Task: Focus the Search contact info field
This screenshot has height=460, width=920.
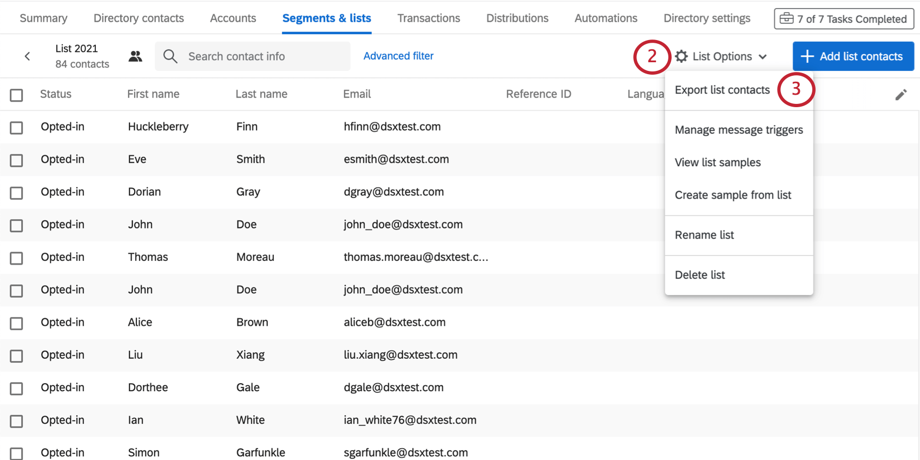Action: coord(253,56)
